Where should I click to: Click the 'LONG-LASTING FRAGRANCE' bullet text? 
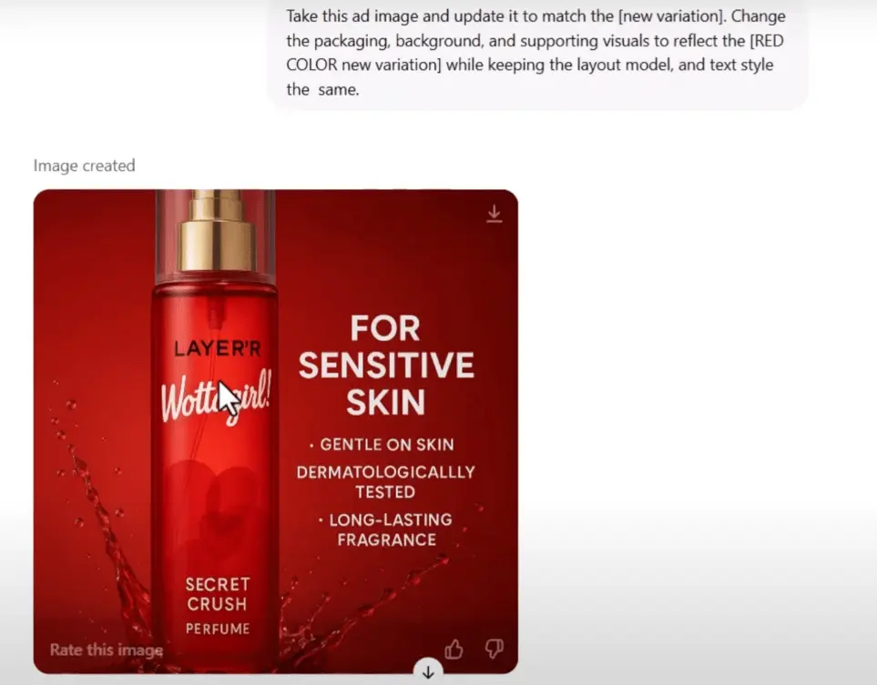[x=386, y=529]
